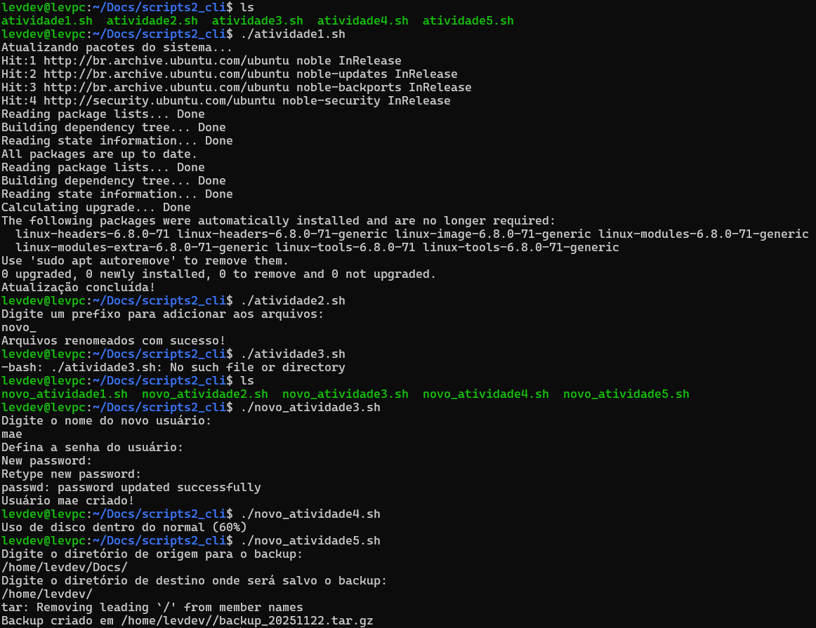Click the 'Usuário mae criado!' message
The height and width of the screenshot is (628, 816).
(x=67, y=500)
